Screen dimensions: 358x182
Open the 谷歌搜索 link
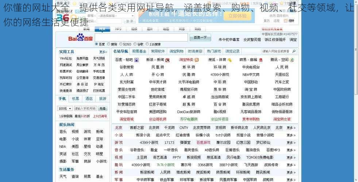127,67
